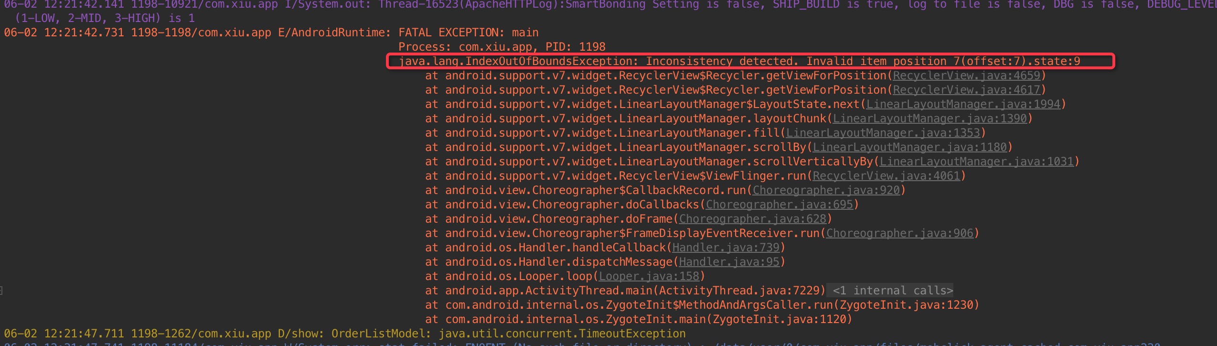Image resolution: width=1217 pixels, height=346 pixels.
Task: Open the RecyclerView.java:4617 source link
Action: 966,90
